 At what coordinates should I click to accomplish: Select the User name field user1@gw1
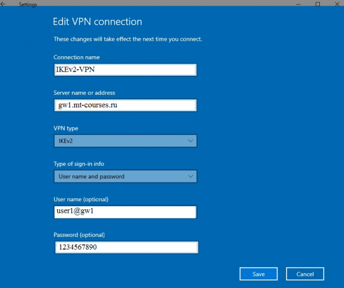coord(125,212)
